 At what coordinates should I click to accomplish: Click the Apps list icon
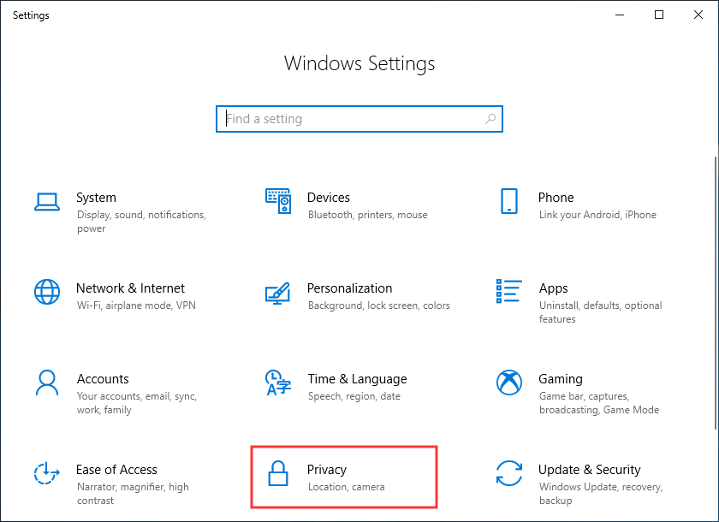coord(509,291)
